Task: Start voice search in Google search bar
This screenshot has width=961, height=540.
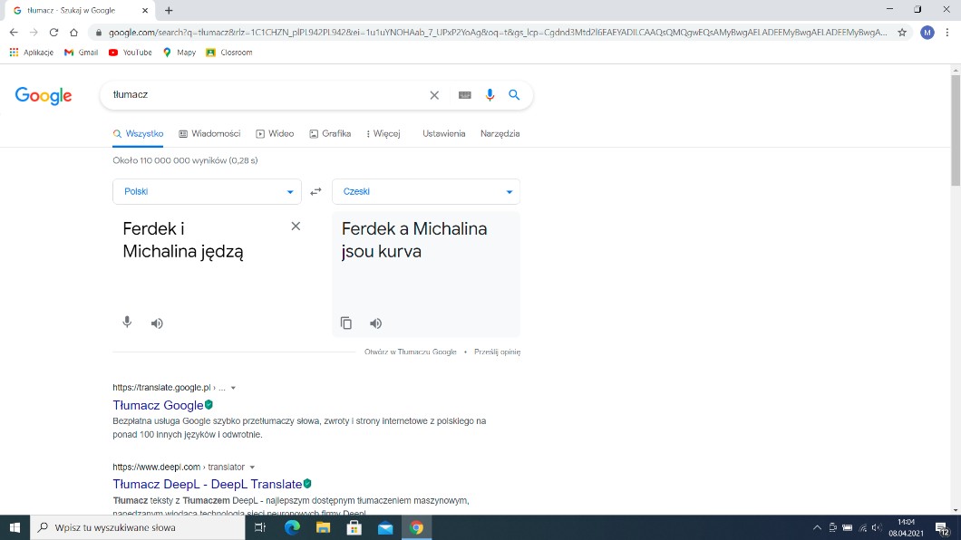Action: [x=490, y=95]
